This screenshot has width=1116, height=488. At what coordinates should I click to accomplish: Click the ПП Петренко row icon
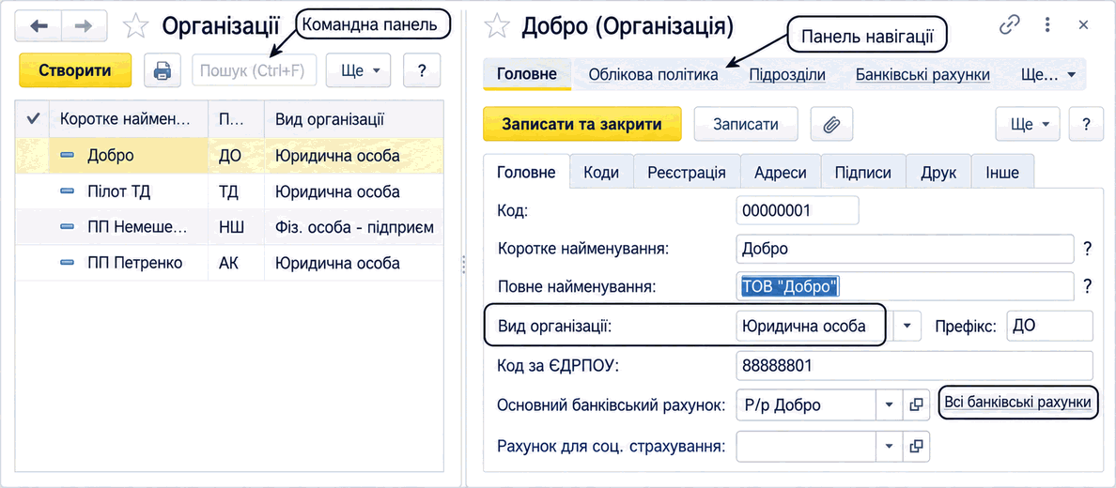pyautogui.click(x=68, y=263)
